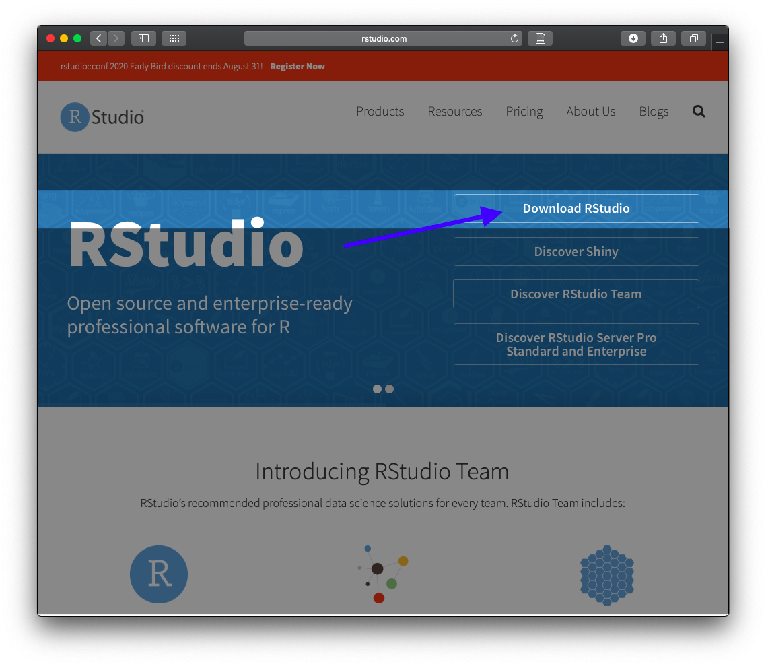Image resolution: width=766 pixels, height=666 pixels.
Task: Show all tabs overview icon
Action: (x=694, y=38)
